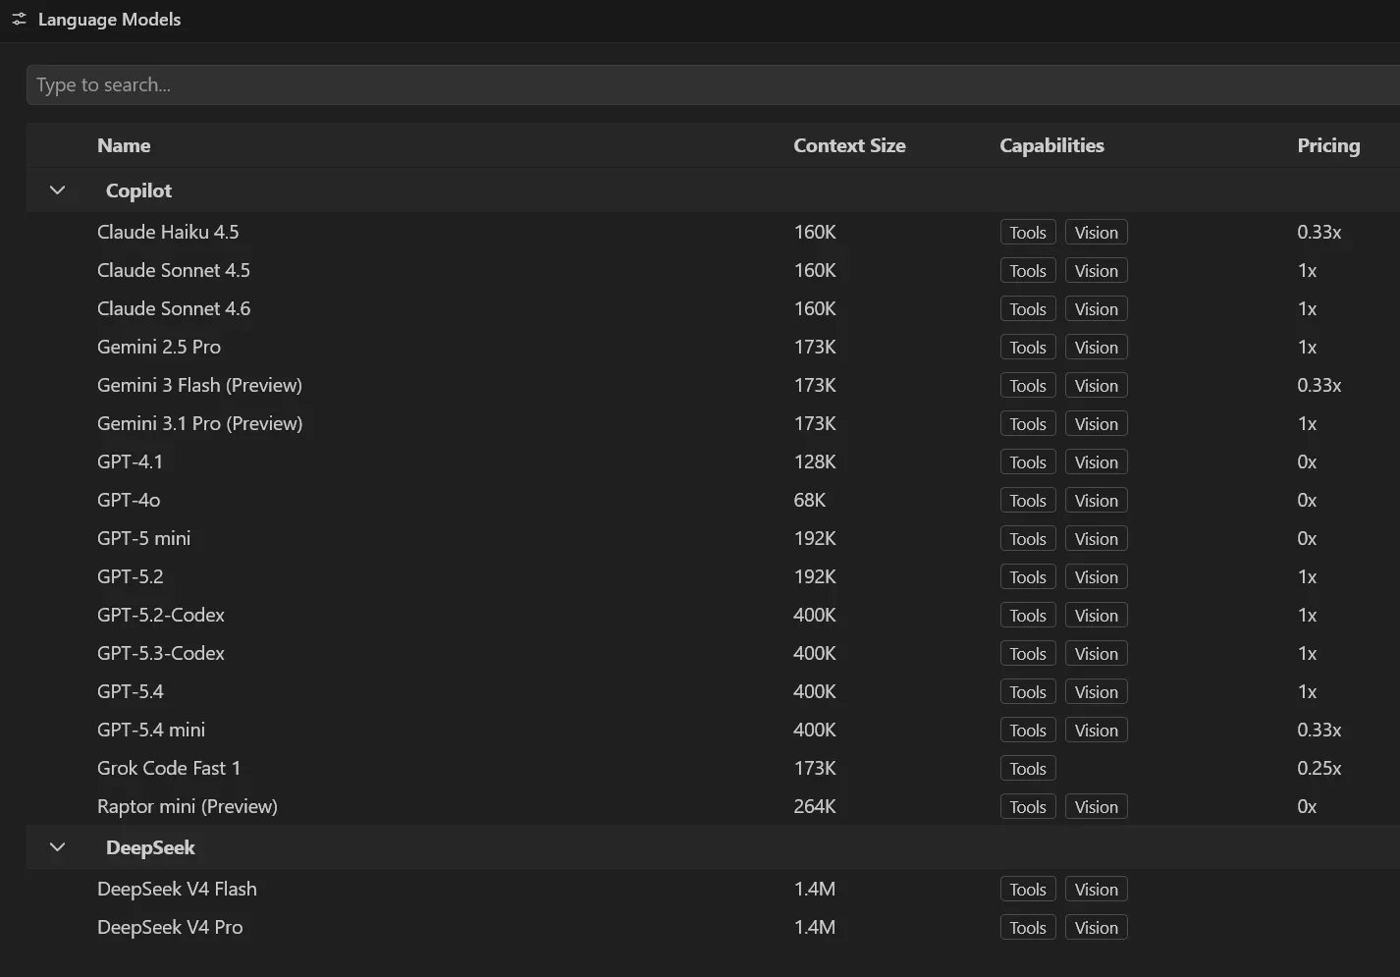The image size is (1400, 977).
Task: Click the 0x pricing for GPT-4o
Action: (x=1307, y=500)
